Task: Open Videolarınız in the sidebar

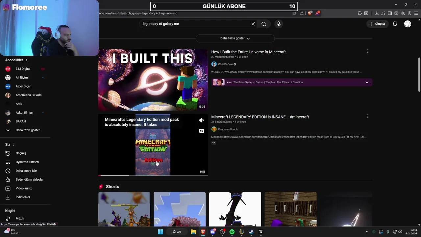Action: pyautogui.click(x=25, y=188)
